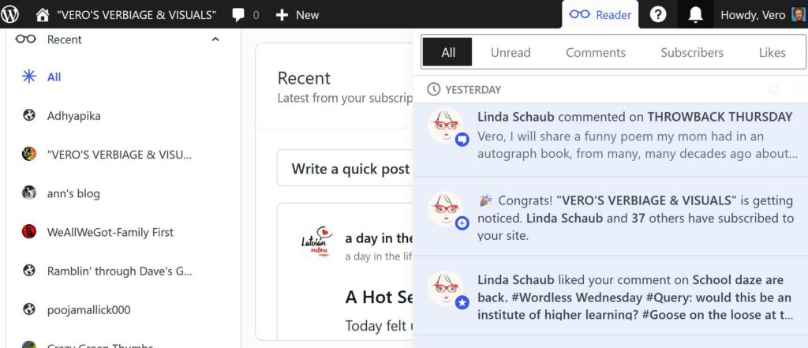Click the home icon for Vero's site
Screen dimensions: 808x348
tap(43, 14)
